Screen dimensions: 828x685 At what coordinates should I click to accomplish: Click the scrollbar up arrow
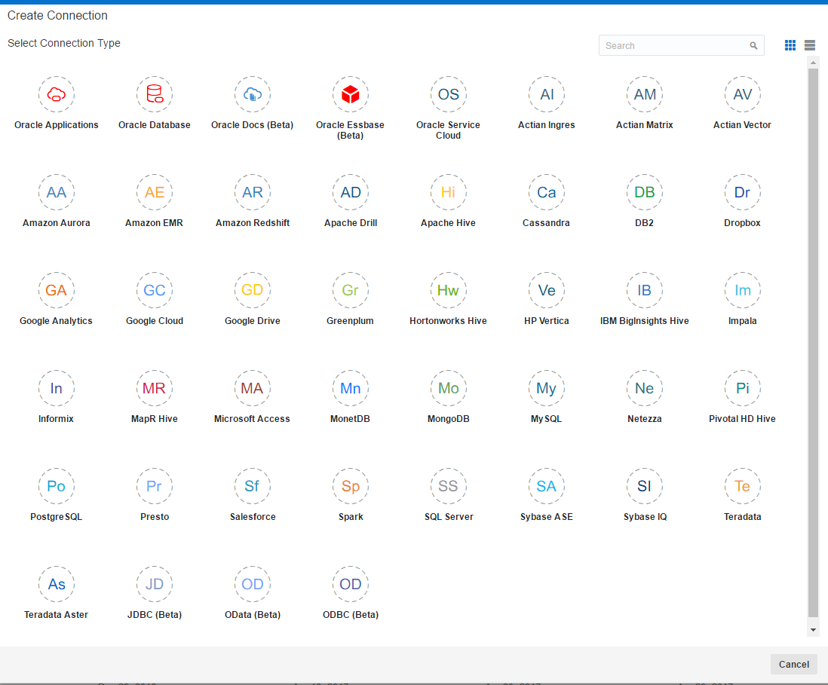pyautogui.click(x=813, y=63)
